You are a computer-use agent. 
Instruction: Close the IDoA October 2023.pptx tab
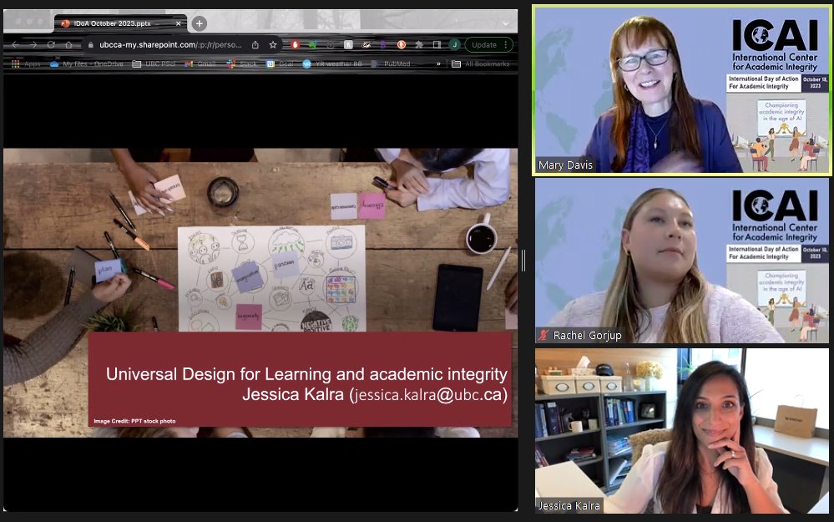click(x=178, y=23)
